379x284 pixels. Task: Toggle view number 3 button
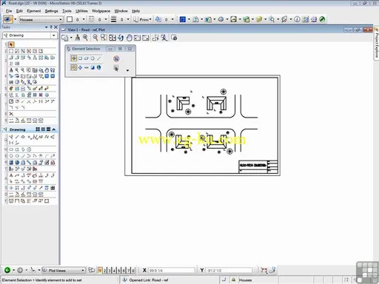110,271
